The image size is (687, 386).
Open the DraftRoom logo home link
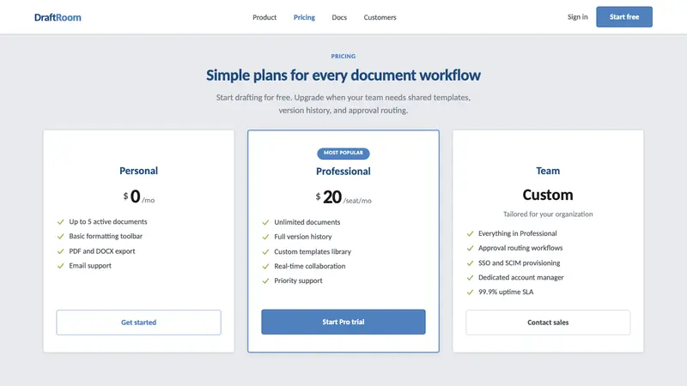point(58,17)
